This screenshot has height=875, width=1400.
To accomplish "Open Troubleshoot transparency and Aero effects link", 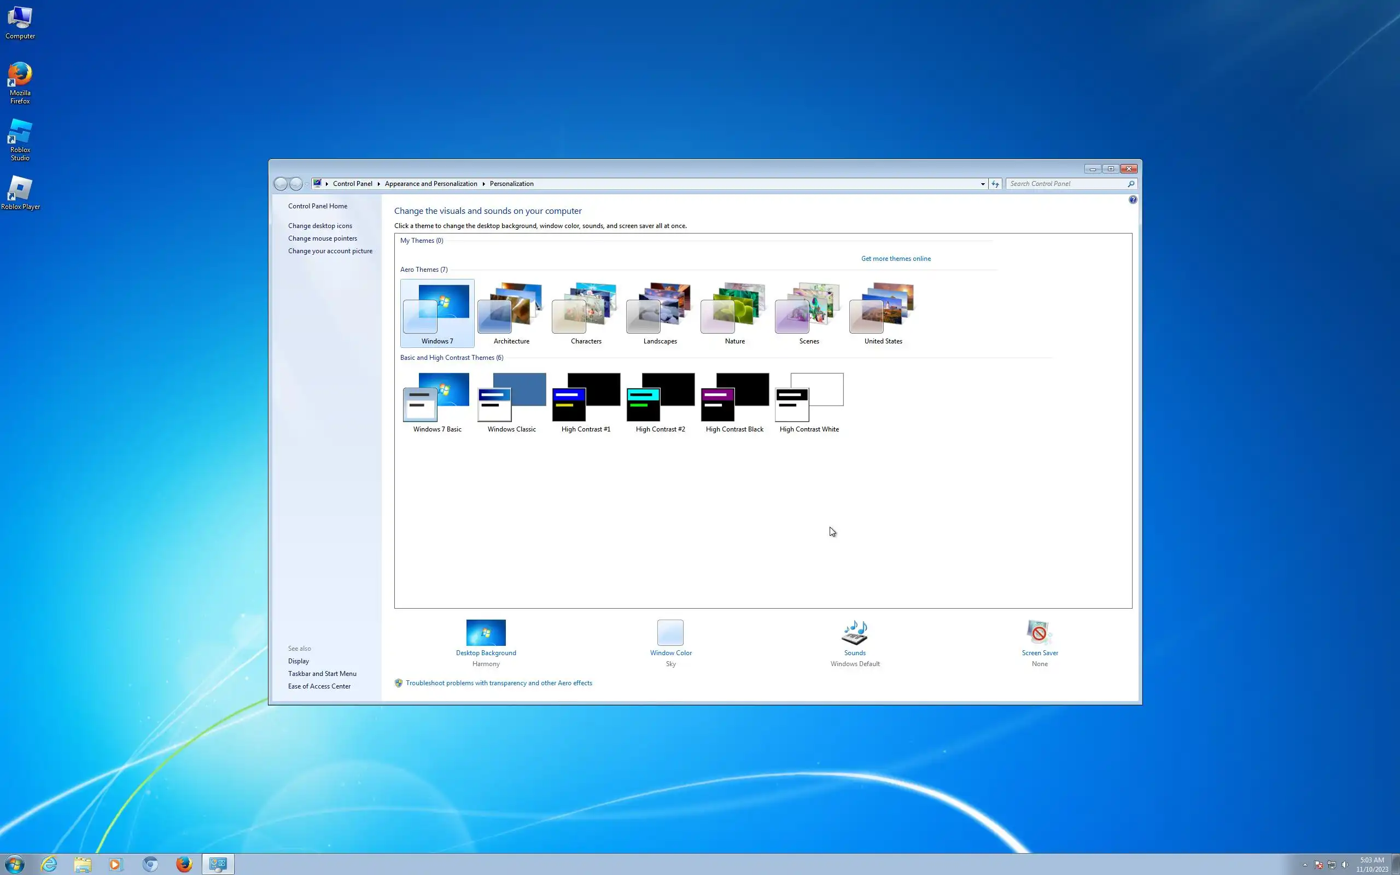I will pos(499,683).
